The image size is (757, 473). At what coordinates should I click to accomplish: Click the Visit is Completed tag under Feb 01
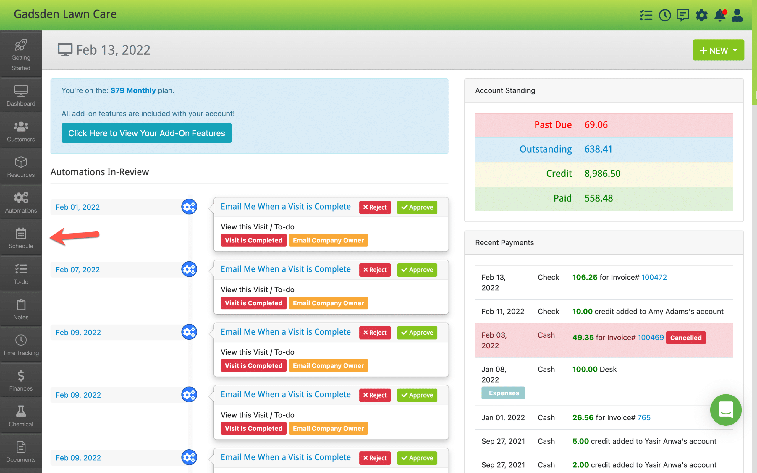click(253, 240)
